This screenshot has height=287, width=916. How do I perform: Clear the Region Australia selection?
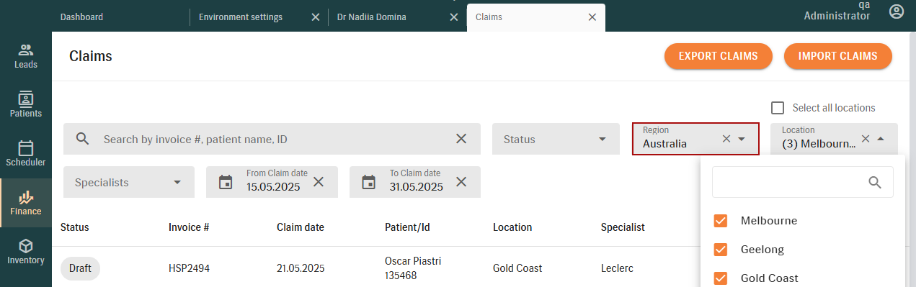coord(726,139)
